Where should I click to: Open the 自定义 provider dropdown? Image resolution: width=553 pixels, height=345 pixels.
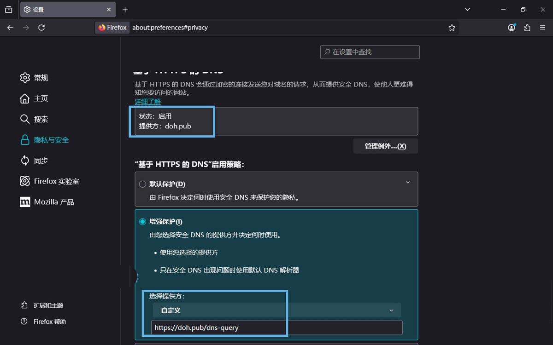pos(277,310)
